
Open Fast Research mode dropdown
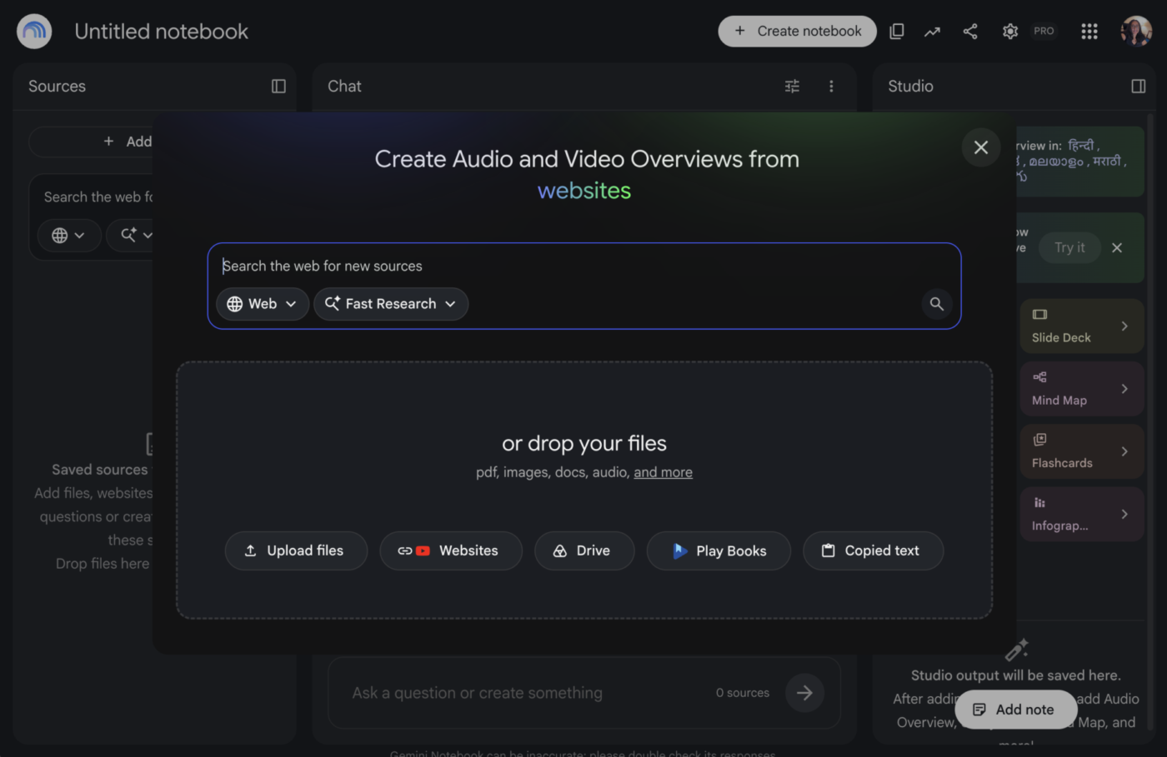391,304
